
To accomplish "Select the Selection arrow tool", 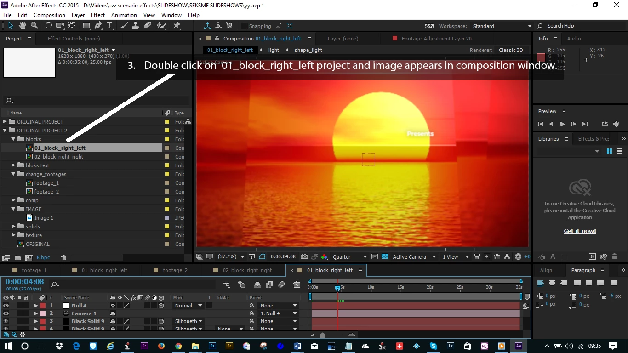I will click(x=11, y=26).
